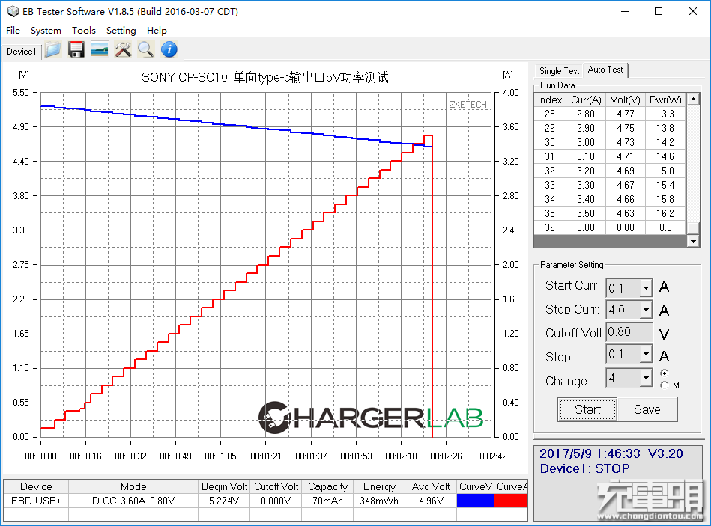
Task: Click the red CurveA color swatch
Action: (x=511, y=501)
